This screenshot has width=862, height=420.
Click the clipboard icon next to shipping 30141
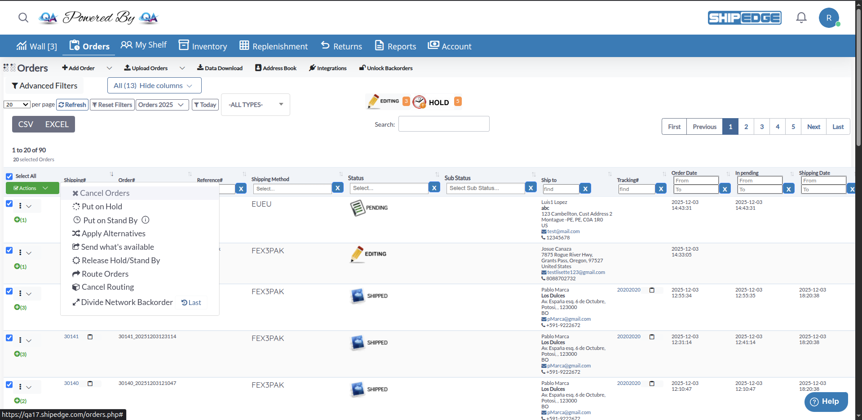90,337
